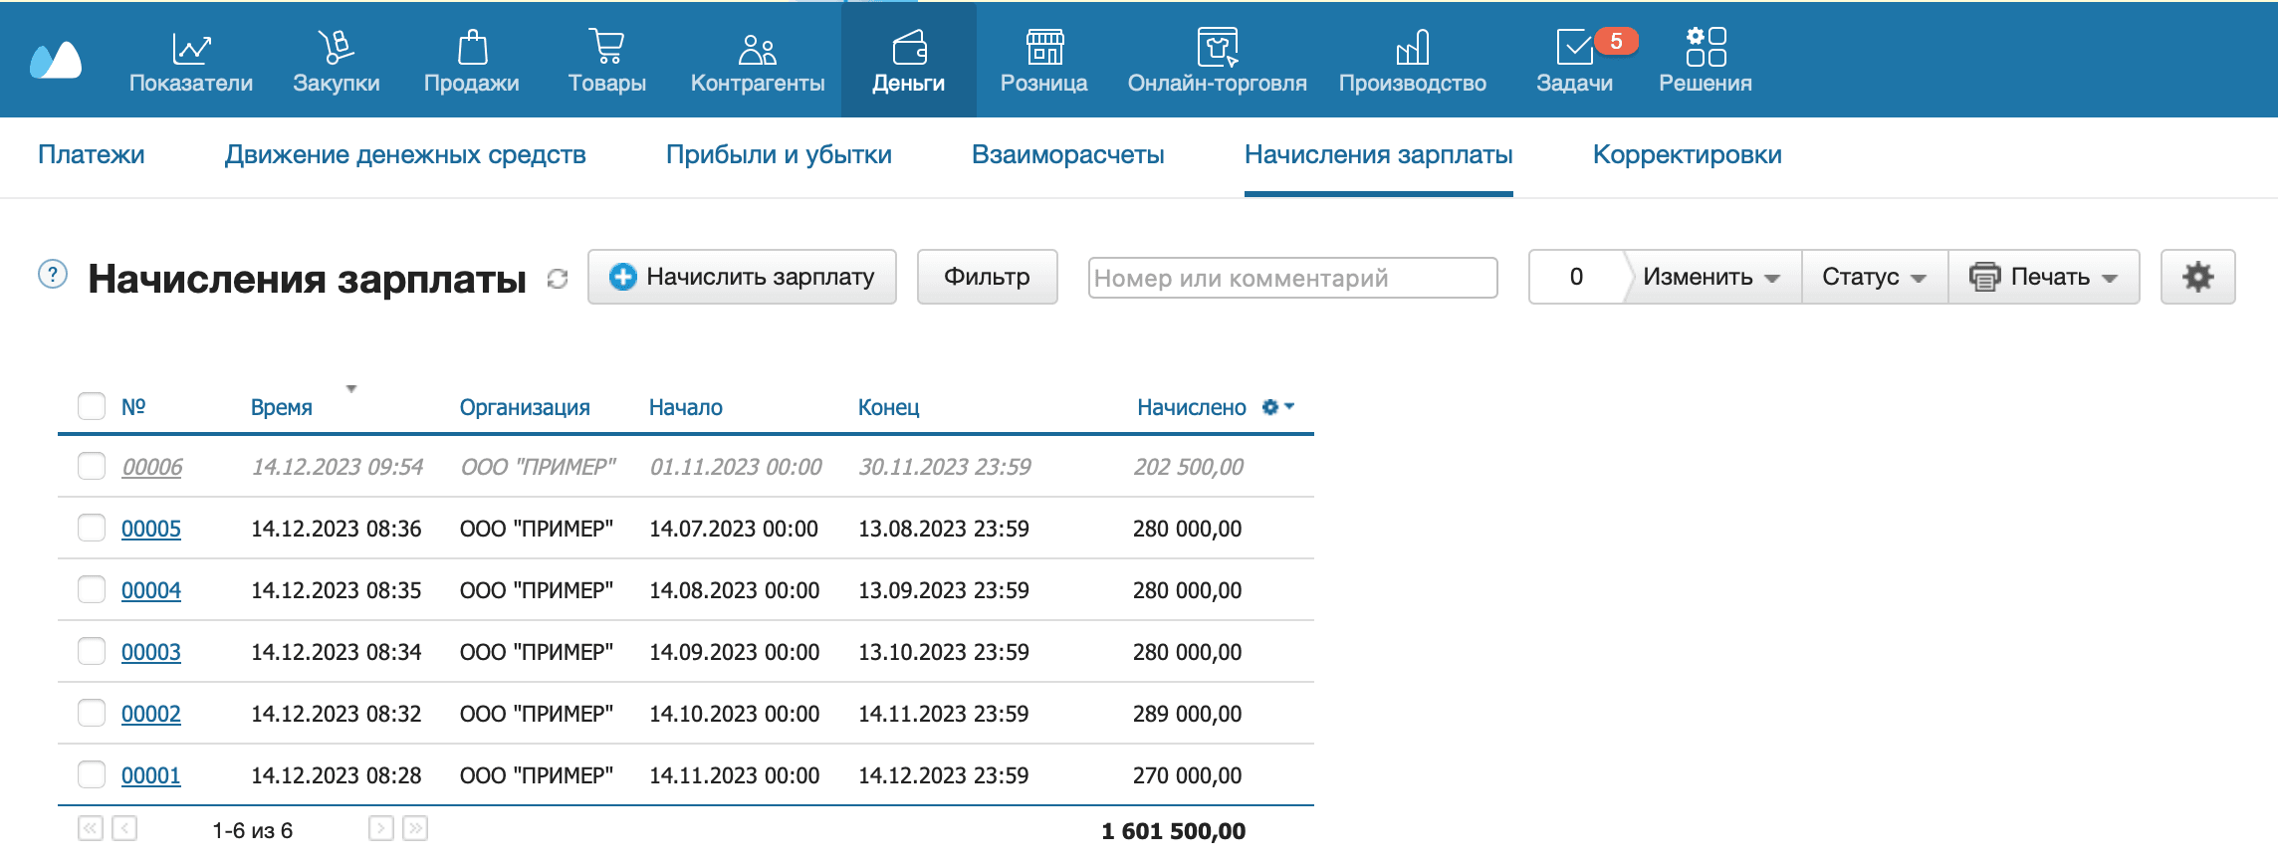
Task: Open Задачи with 5 notifications
Action: [1575, 60]
